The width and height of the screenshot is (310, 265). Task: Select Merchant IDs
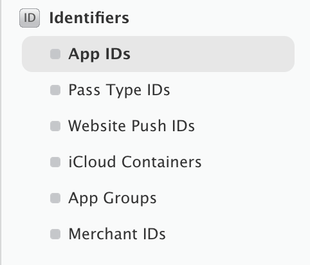(117, 234)
